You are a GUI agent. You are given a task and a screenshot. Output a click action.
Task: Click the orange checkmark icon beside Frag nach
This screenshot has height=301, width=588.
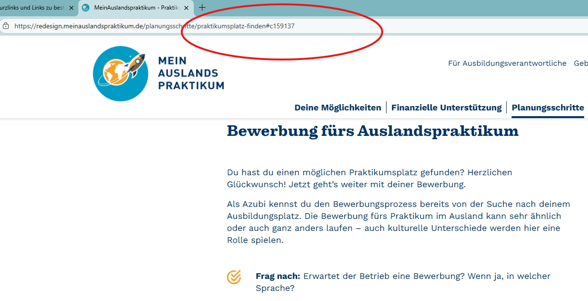click(234, 277)
